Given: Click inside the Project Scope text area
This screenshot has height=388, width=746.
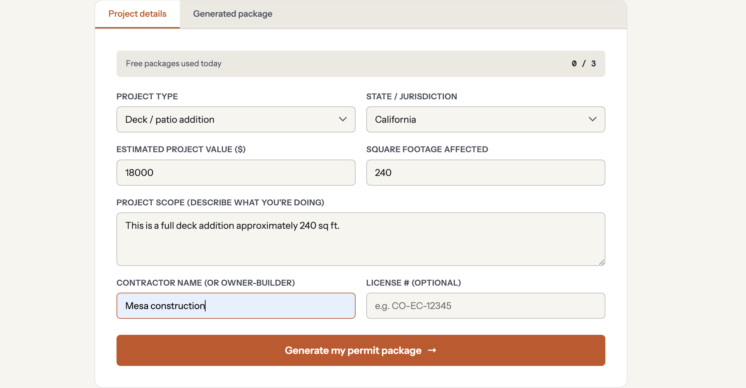Looking at the screenshot, I should click(x=361, y=239).
